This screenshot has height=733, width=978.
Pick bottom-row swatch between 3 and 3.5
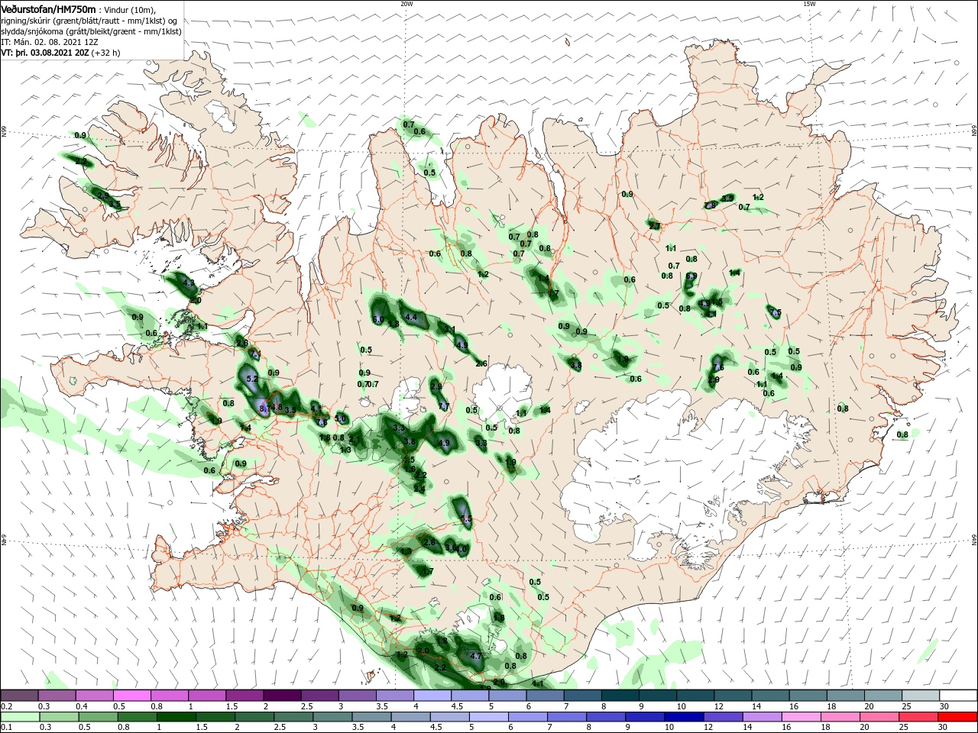[333, 717]
